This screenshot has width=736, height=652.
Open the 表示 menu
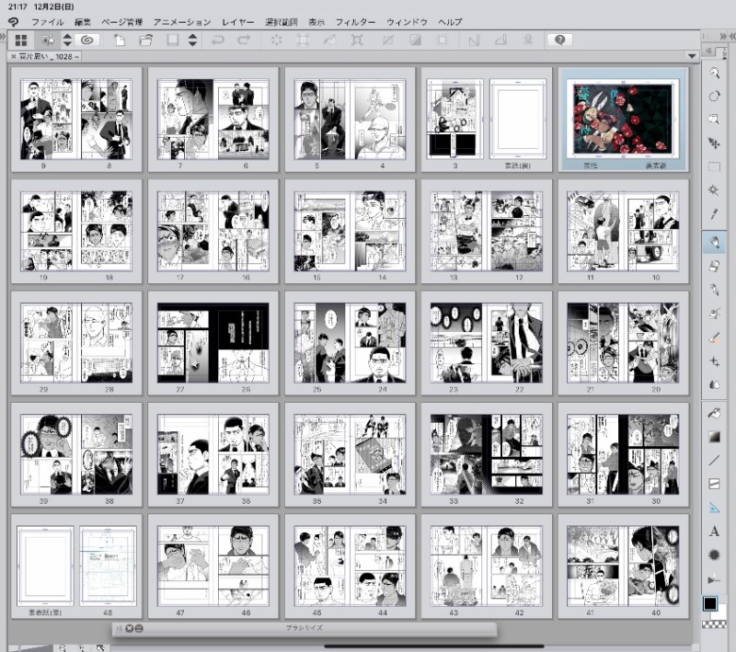316,22
